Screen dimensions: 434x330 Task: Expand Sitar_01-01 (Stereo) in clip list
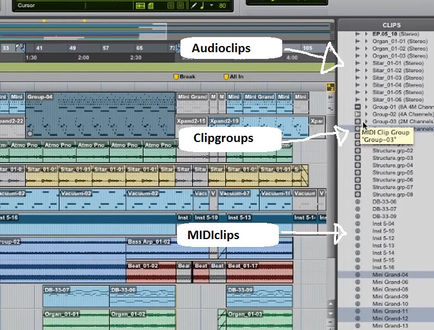click(x=366, y=63)
